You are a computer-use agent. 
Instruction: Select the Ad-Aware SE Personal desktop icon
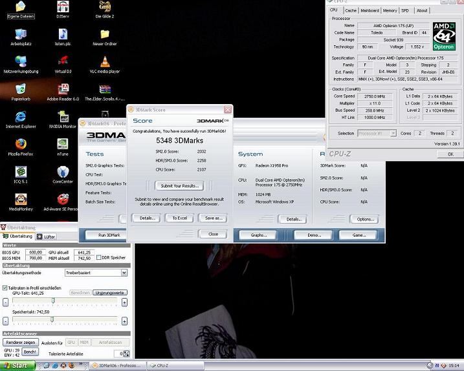[61, 202]
